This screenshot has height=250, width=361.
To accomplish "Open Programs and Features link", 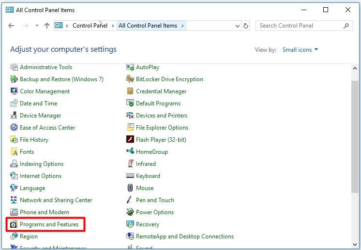I will [49, 224].
